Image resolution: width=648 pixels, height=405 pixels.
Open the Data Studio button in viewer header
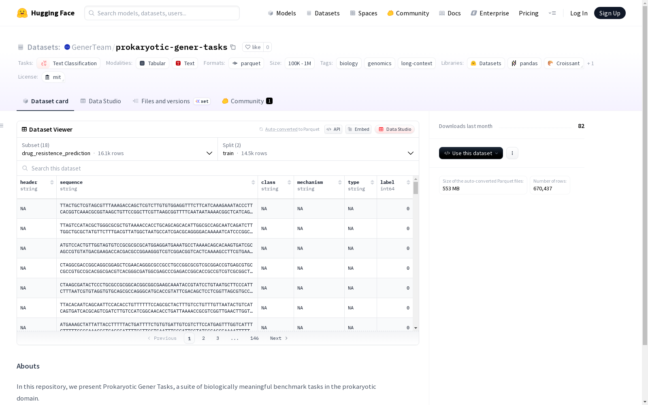tap(395, 129)
